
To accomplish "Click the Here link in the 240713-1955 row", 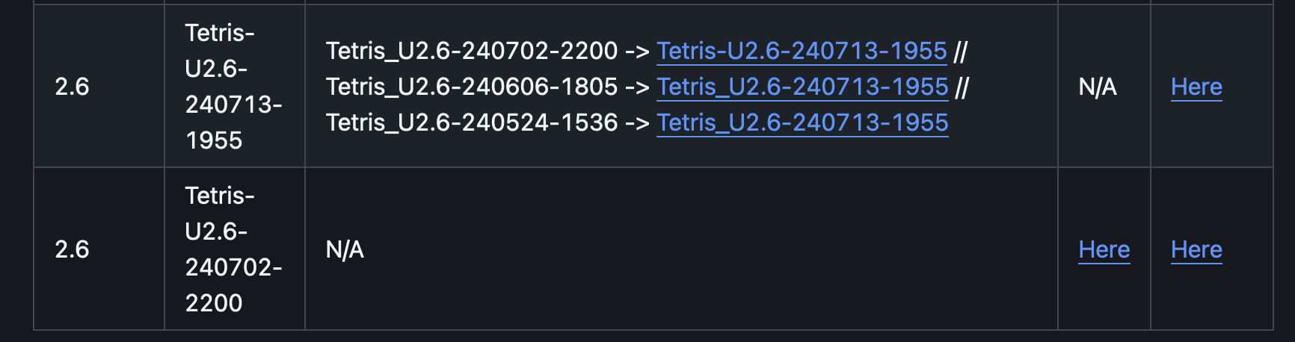I will (1196, 87).
